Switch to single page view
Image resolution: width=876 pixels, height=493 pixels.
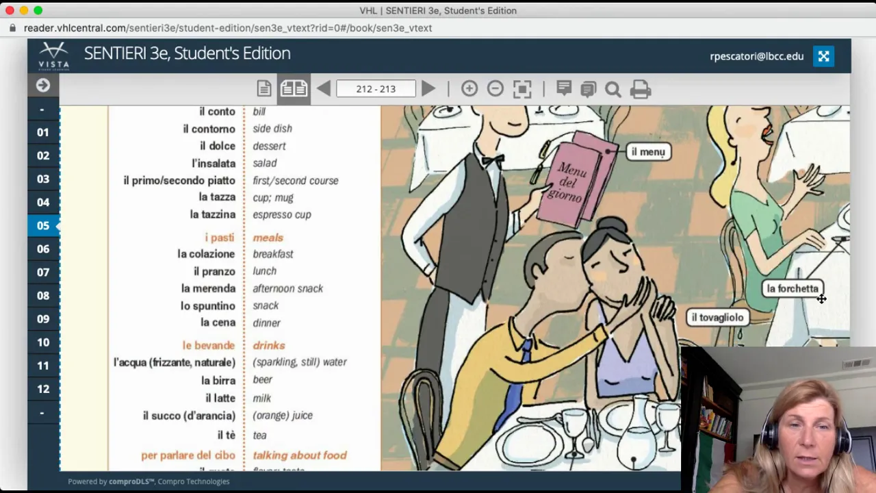(x=264, y=89)
